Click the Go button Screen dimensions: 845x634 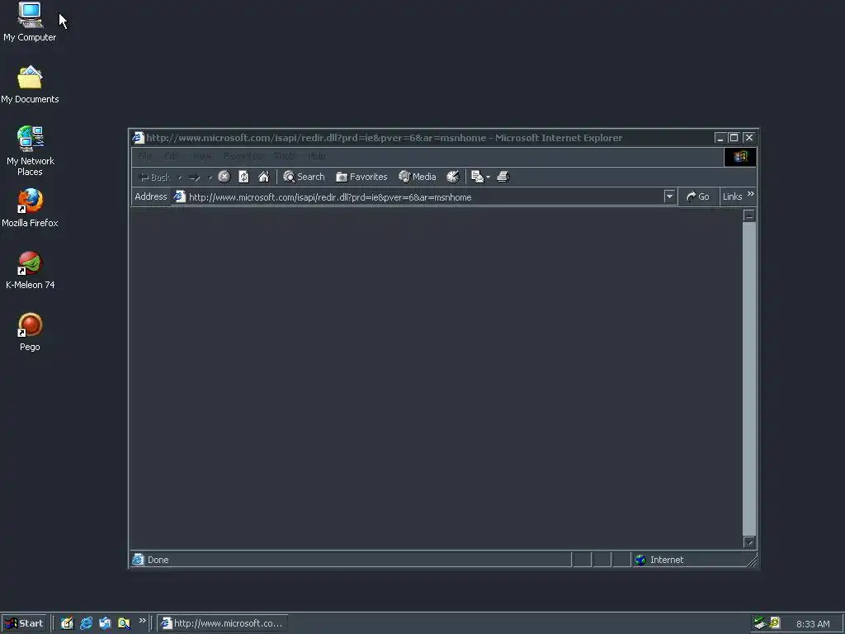[698, 196]
